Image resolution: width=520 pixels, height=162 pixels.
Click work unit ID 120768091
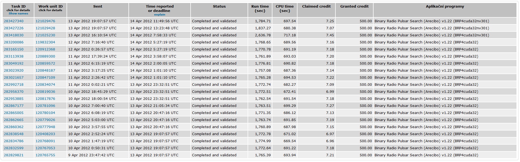pyautogui.click(x=45, y=141)
